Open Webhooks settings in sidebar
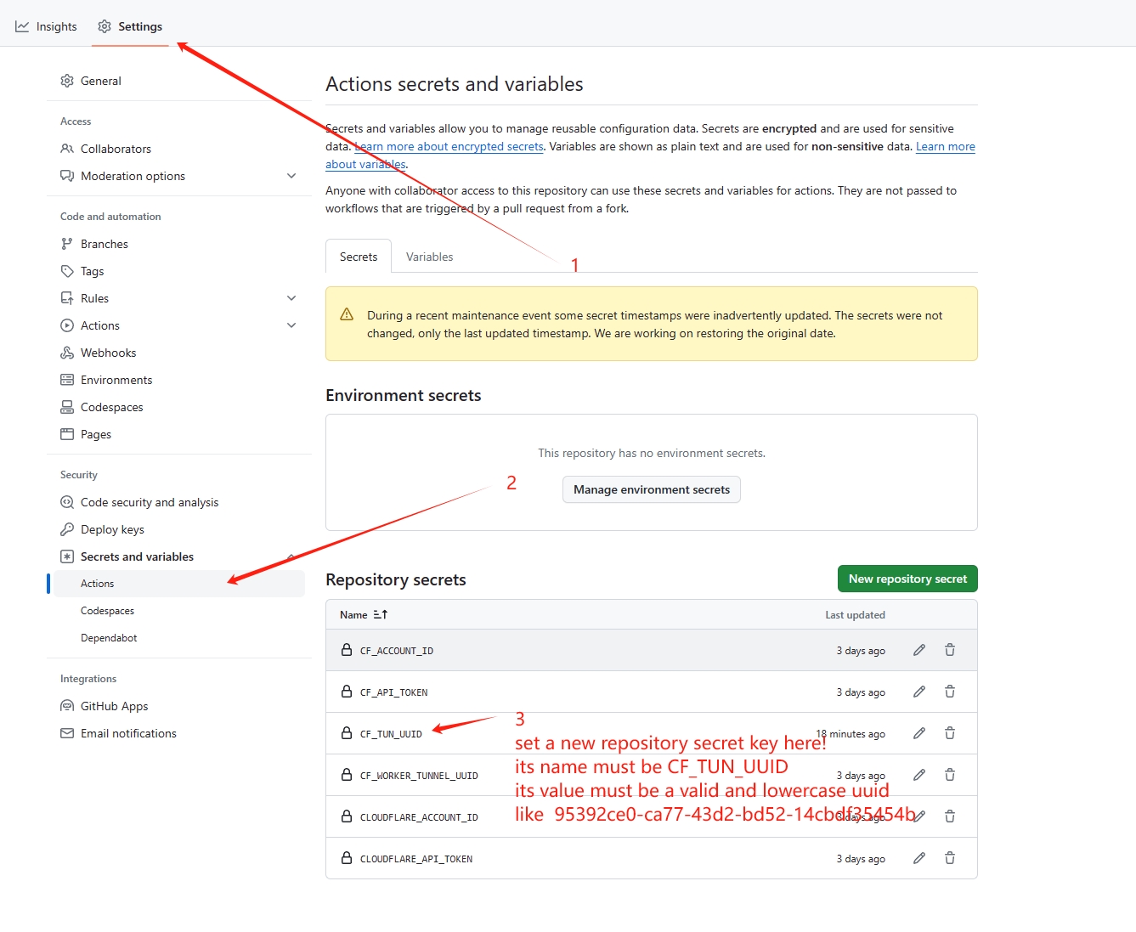 (x=108, y=353)
